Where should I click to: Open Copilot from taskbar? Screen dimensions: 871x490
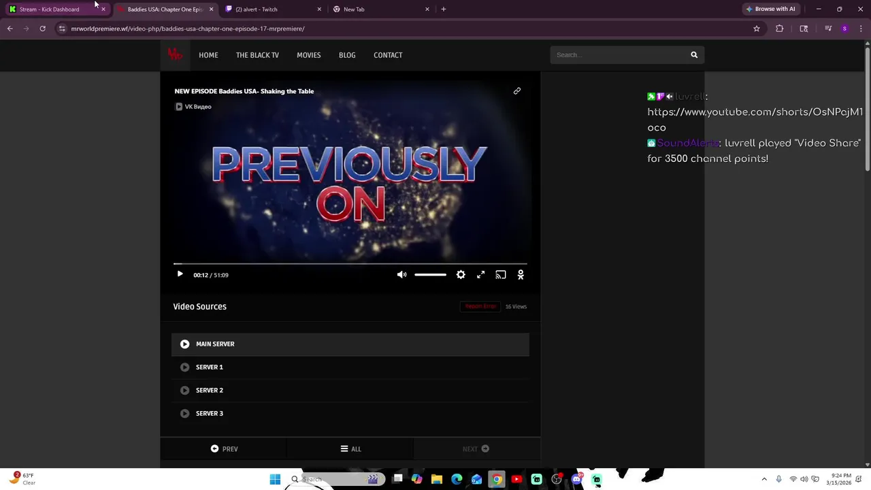click(416, 479)
